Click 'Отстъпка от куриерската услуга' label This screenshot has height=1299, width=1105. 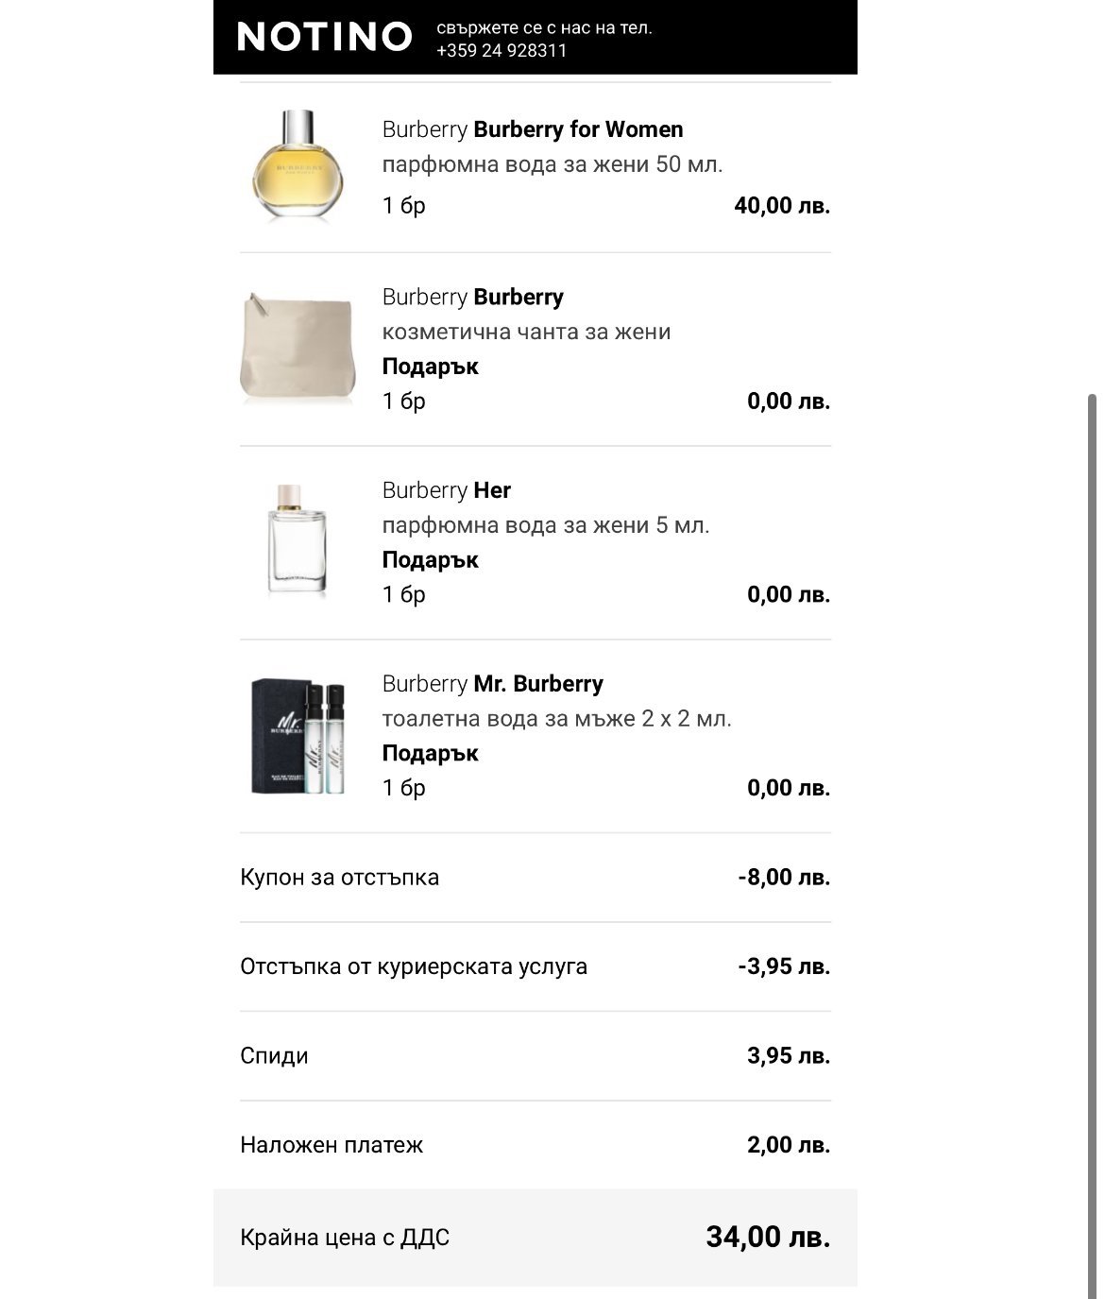coord(414,966)
